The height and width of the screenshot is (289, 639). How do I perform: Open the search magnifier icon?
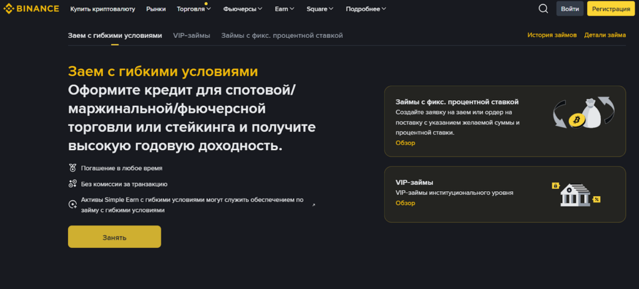pos(543,9)
